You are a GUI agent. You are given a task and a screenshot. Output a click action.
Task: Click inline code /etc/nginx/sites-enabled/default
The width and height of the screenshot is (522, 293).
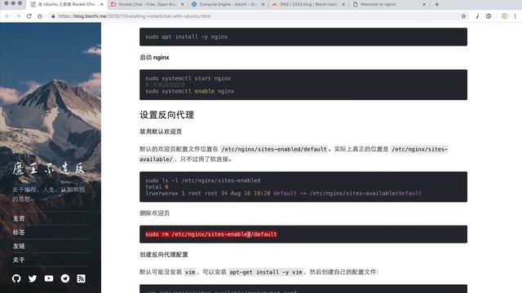(x=274, y=149)
